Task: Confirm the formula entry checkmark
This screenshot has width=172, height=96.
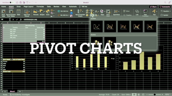Action: pos(17,19)
